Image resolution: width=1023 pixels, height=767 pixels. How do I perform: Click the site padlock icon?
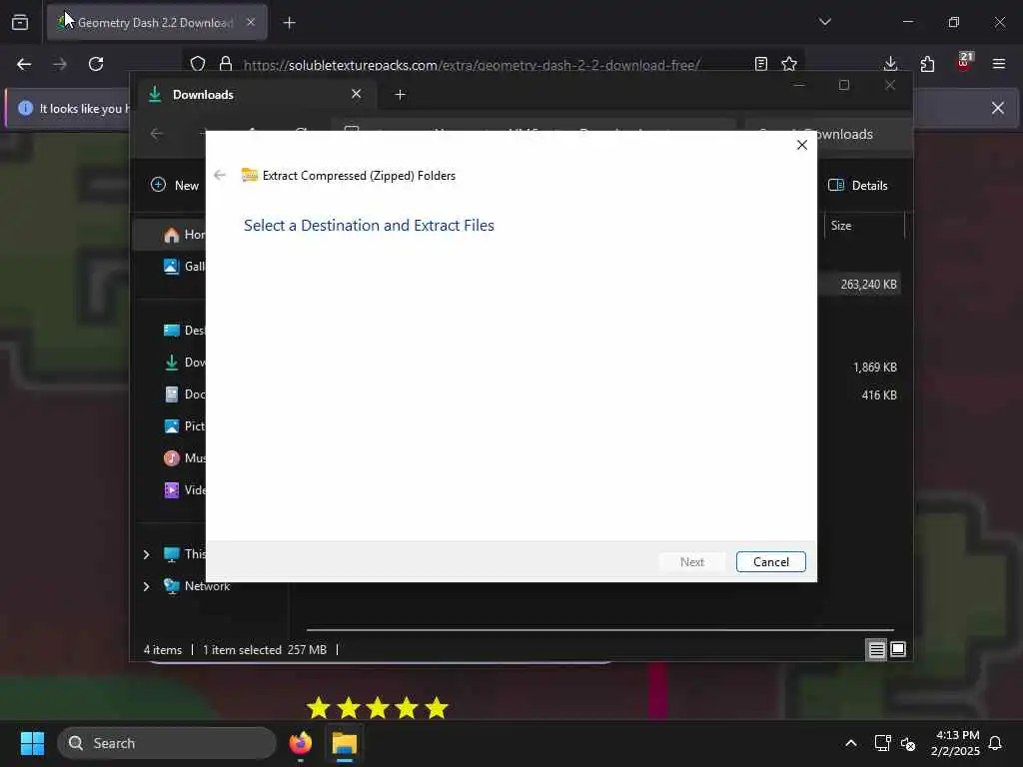click(x=226, y=64)
